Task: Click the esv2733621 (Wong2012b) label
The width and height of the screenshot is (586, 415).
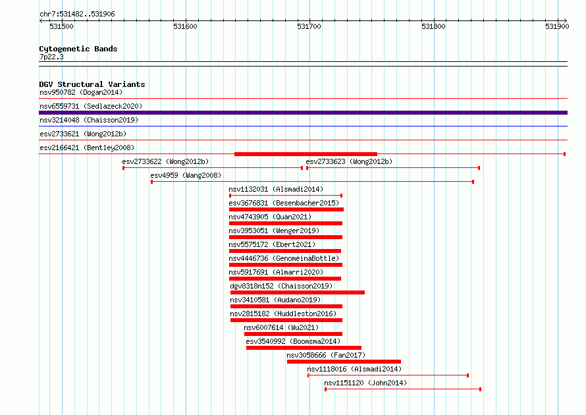Action: [83, 134]
